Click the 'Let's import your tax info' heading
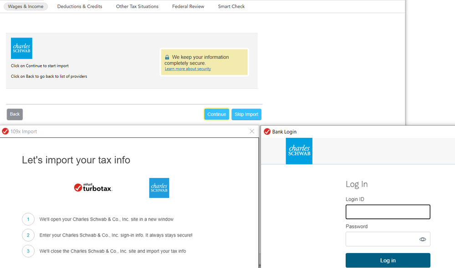 (x=76, y=160)
